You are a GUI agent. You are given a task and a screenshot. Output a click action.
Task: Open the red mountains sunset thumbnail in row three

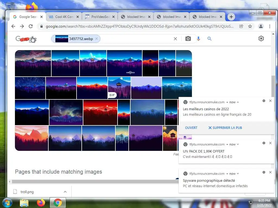100,112
